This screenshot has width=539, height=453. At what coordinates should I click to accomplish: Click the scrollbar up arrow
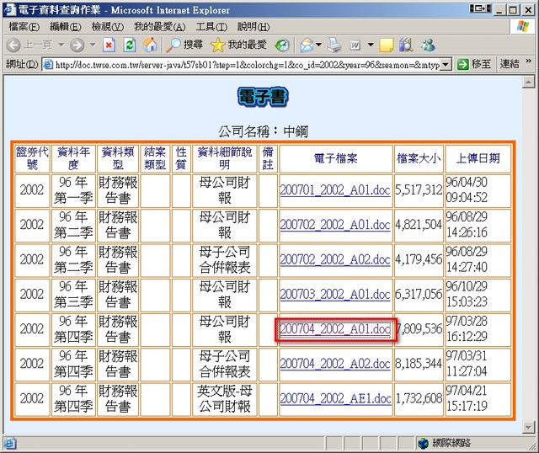(528, 82)
